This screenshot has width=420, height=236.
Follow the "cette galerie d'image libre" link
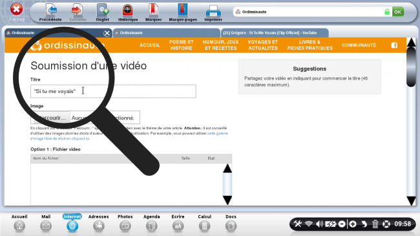click(218, 133)
